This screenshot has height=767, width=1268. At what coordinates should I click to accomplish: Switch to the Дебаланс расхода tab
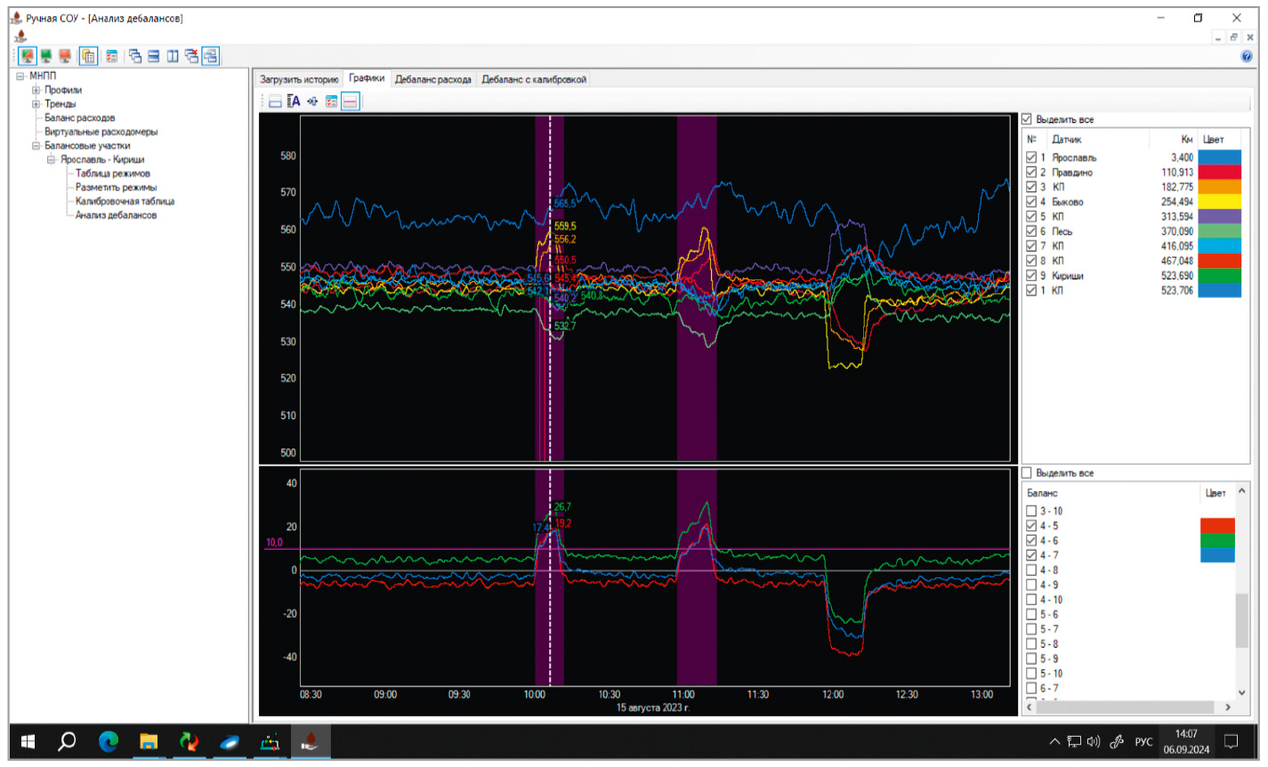[432, 79]
